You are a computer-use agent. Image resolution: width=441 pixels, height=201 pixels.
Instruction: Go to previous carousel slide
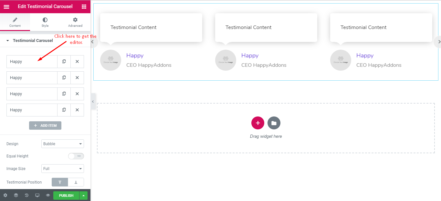tap(93, 42)
